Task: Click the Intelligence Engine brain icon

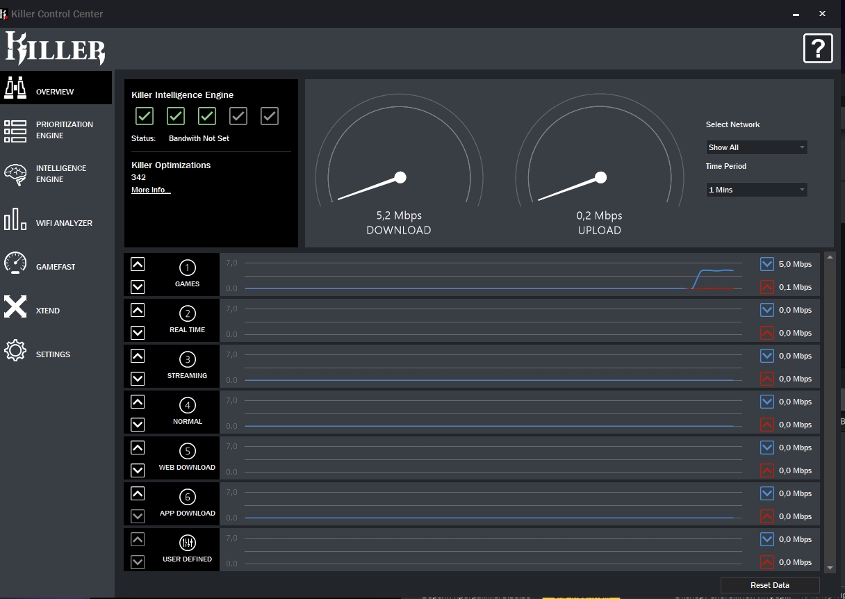Action: tap(15, 174)
